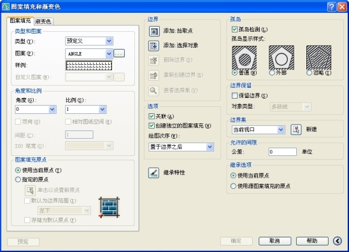
Task: Click the collapse arrow at bottom right
Action: (x=338, y=241)
